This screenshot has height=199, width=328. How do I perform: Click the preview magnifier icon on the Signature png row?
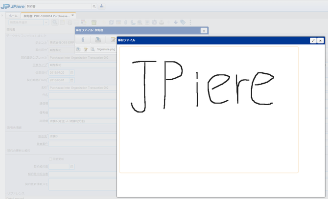tap(93, 49)
